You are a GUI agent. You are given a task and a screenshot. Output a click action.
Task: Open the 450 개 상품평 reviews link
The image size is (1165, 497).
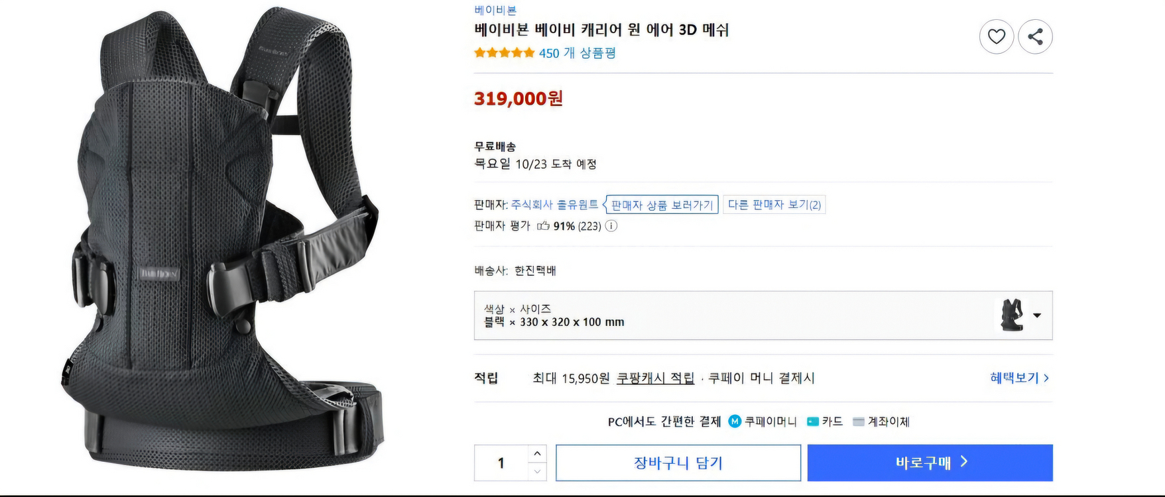577,53
